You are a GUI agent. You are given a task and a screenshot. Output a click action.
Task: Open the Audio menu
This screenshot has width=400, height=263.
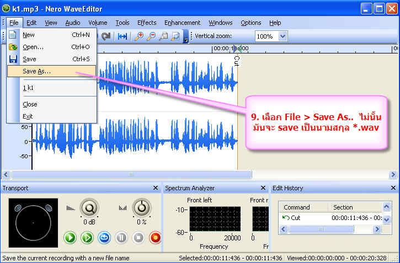pos(73,23)
